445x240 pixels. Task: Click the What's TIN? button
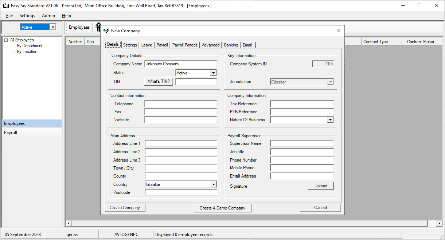click(x=159, y=81)
